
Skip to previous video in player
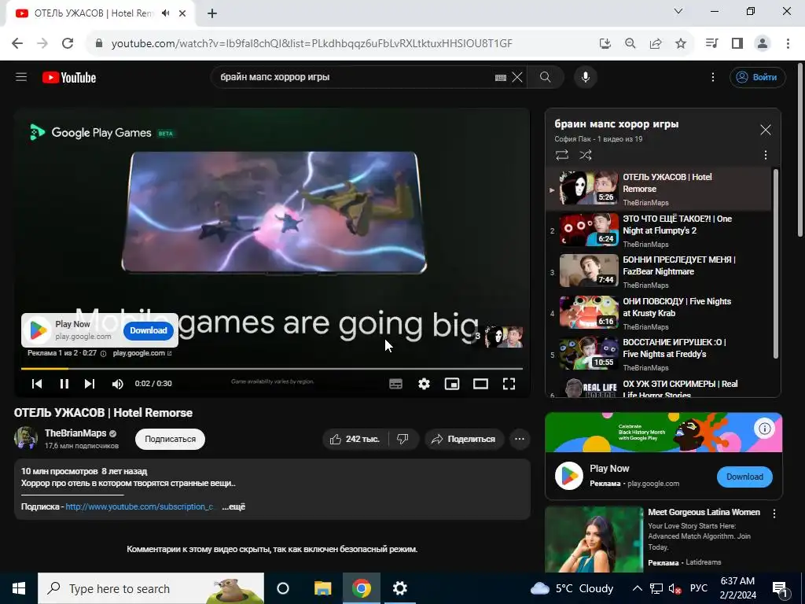coord(36,384)
